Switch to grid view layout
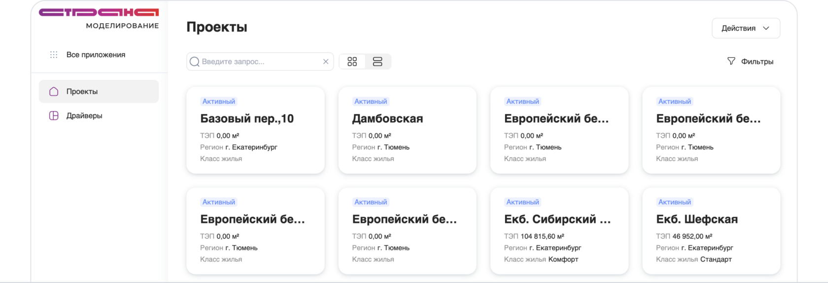The width and height of the screenshot is (828, 283). click(x=352, y=62)
